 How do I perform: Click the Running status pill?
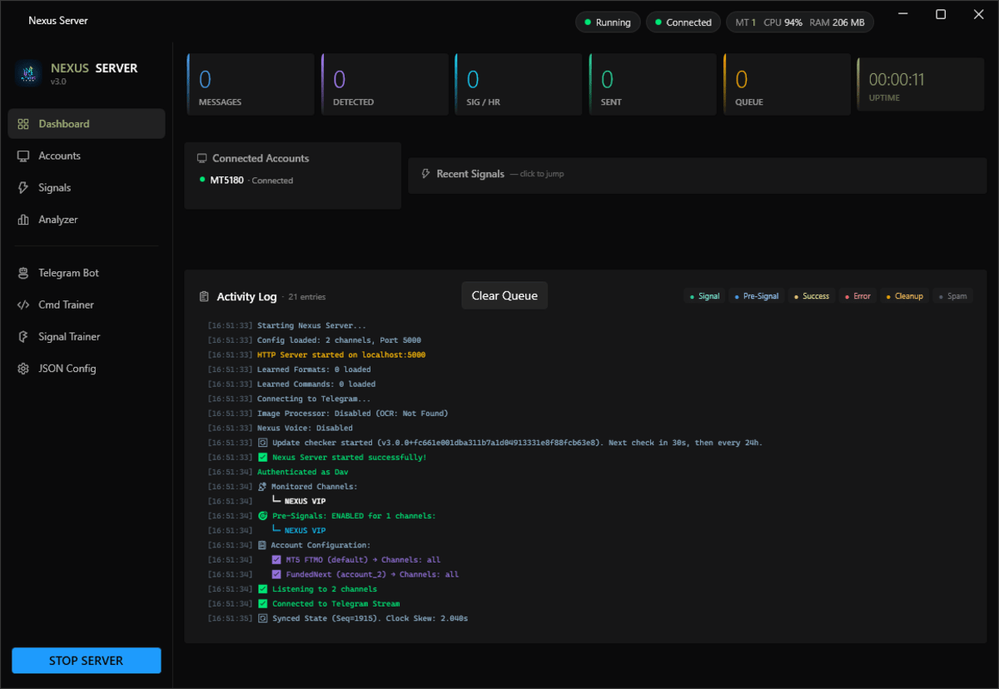click(x=608, y=22)
